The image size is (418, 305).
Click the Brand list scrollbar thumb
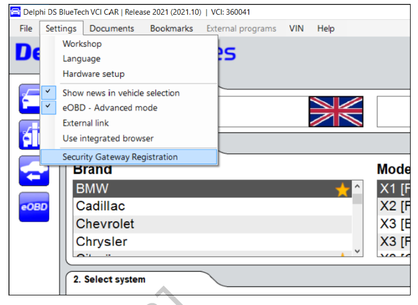pos(357,199)
